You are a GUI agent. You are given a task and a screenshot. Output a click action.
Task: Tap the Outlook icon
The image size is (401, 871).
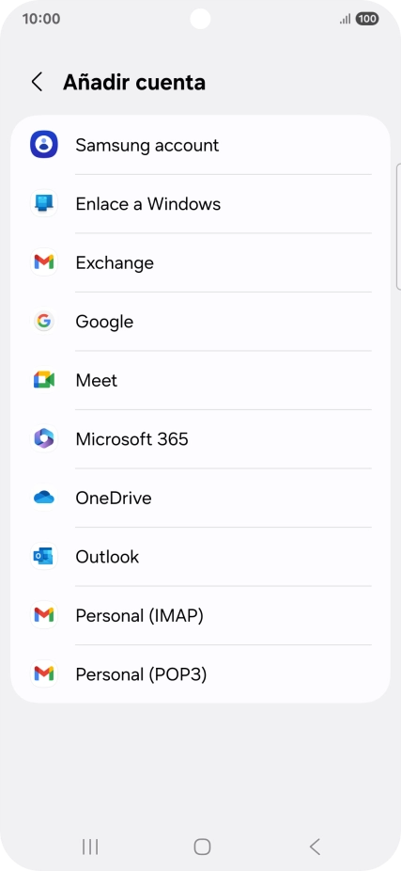tap(44, 557)
